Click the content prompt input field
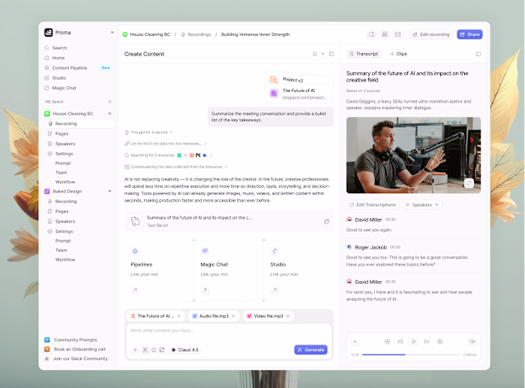525x388 pixels. (x=229, y=331)
